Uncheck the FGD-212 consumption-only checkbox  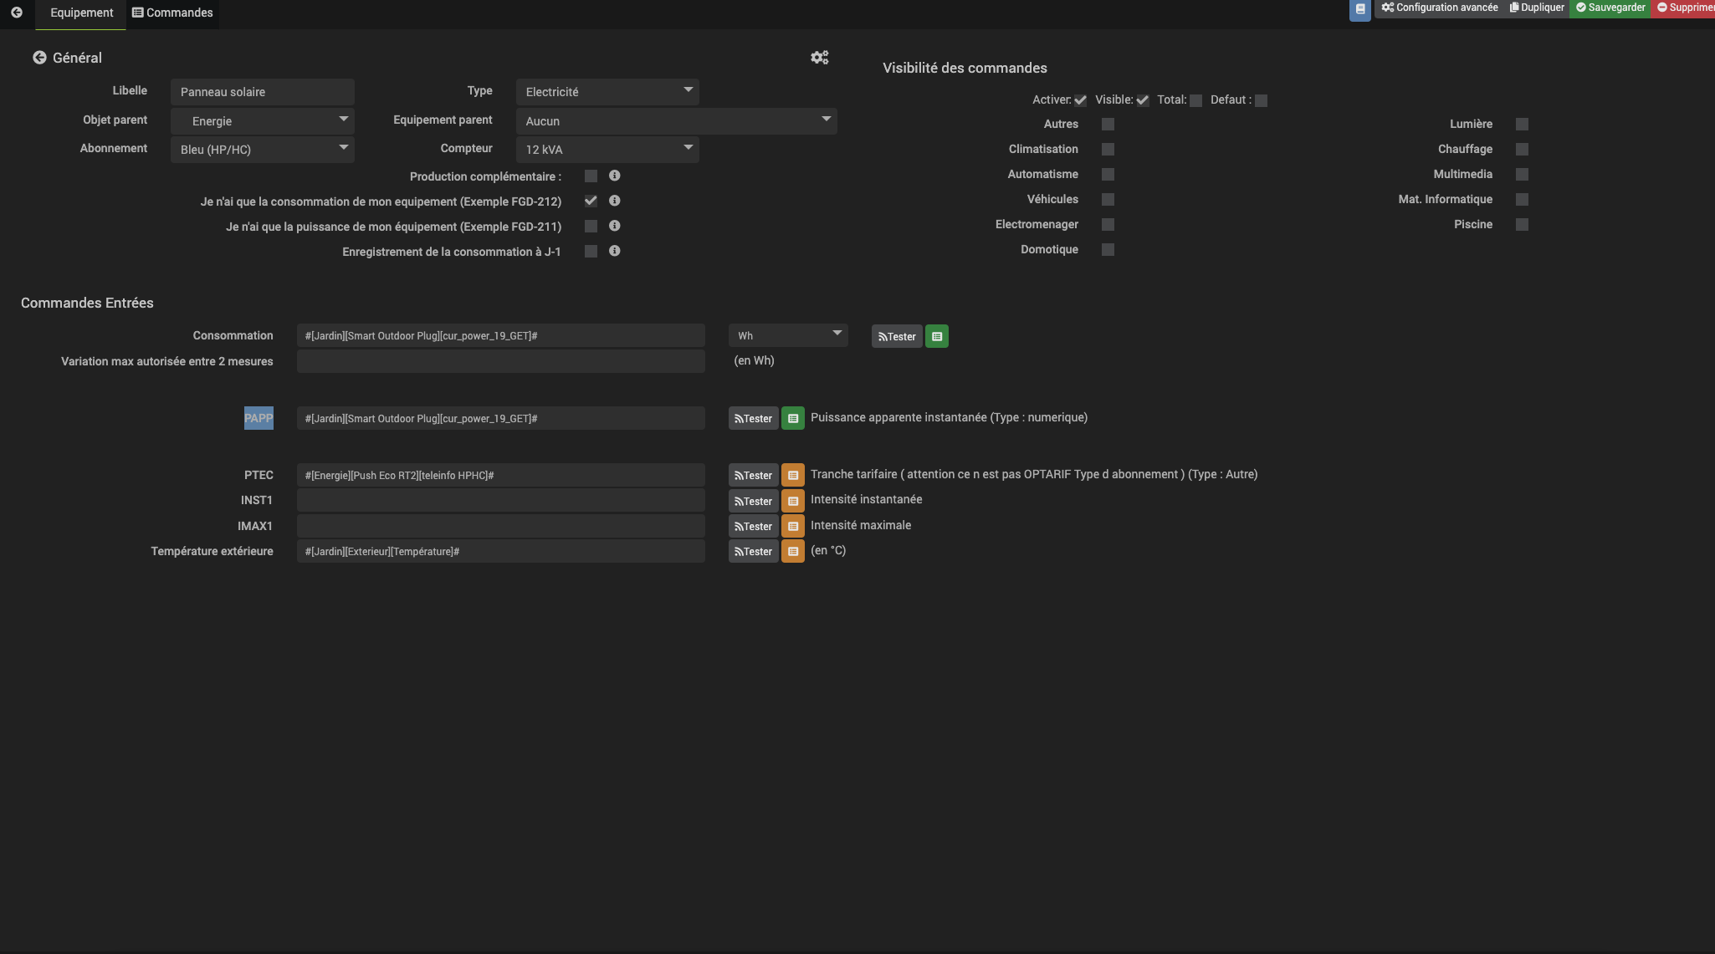[x=591, y=202]
